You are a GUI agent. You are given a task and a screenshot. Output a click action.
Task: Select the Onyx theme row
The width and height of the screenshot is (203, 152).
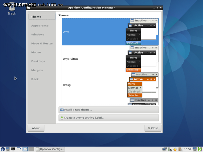pyautogui.click(x=110, y=32)
